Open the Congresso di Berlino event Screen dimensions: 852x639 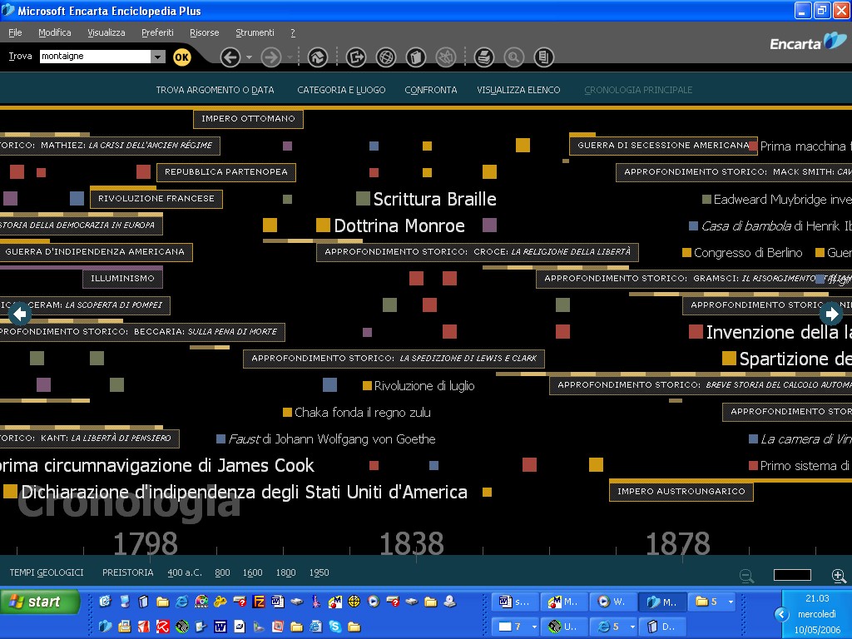coord(742,253)
